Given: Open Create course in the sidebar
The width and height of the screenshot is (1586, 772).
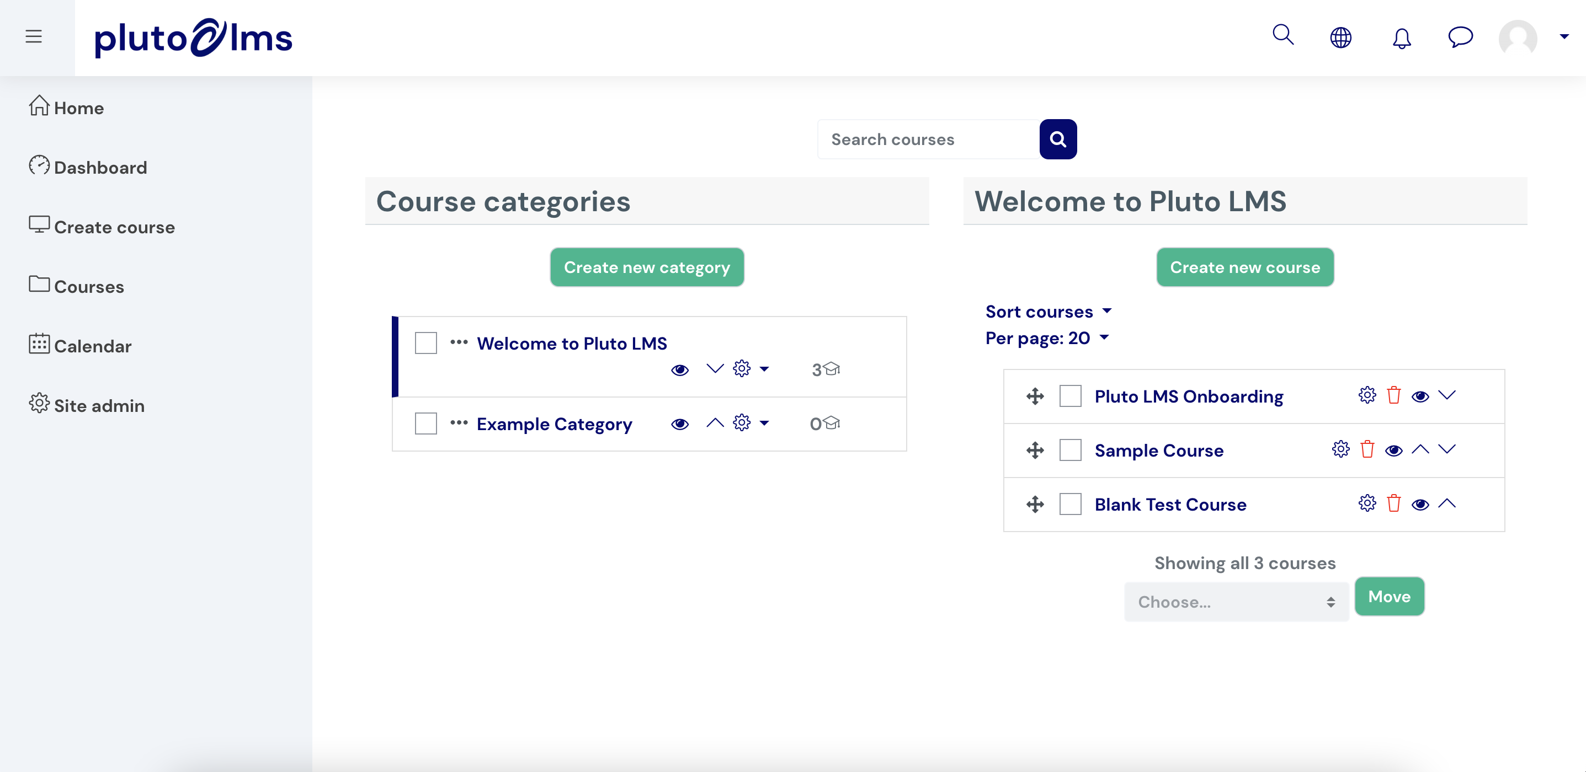Looking at the screenshot, I should pos(102,227).
